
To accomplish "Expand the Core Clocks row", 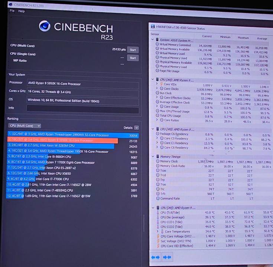I will (x=157, y=88).
